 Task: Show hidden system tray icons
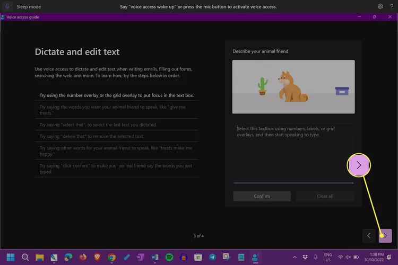point(295,257)
